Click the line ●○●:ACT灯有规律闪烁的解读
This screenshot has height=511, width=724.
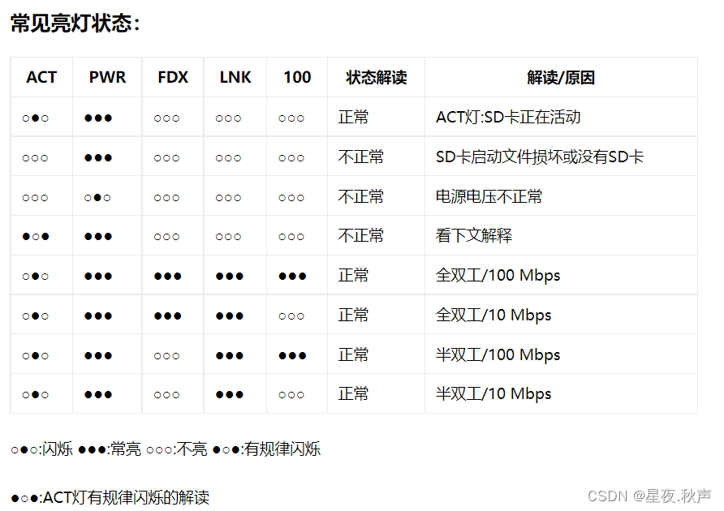pos(110,497)
